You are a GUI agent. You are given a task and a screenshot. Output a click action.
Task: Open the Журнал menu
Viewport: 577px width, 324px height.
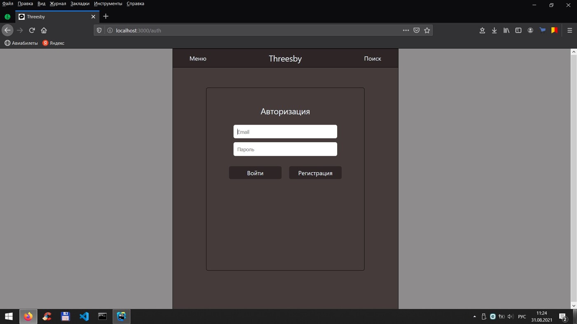click(58, 4)
